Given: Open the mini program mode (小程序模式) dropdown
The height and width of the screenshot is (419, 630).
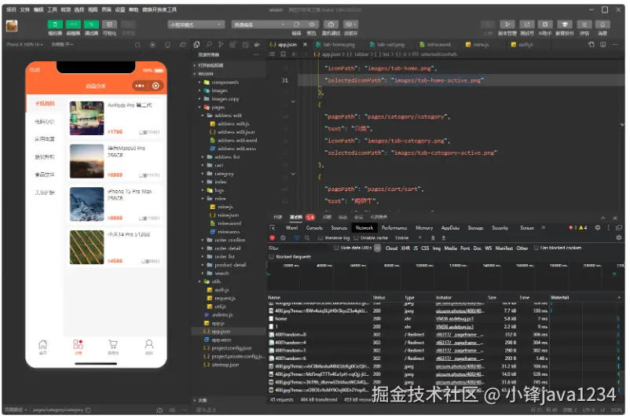Looking at the screenshot, I should click(196, 24).
